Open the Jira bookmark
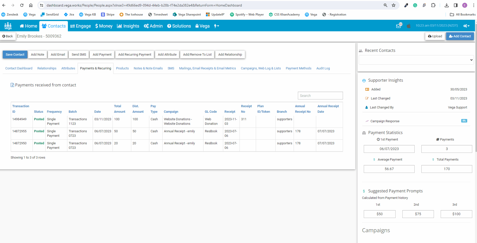Viewport: 477px width, 243px height. pos(69,15)
